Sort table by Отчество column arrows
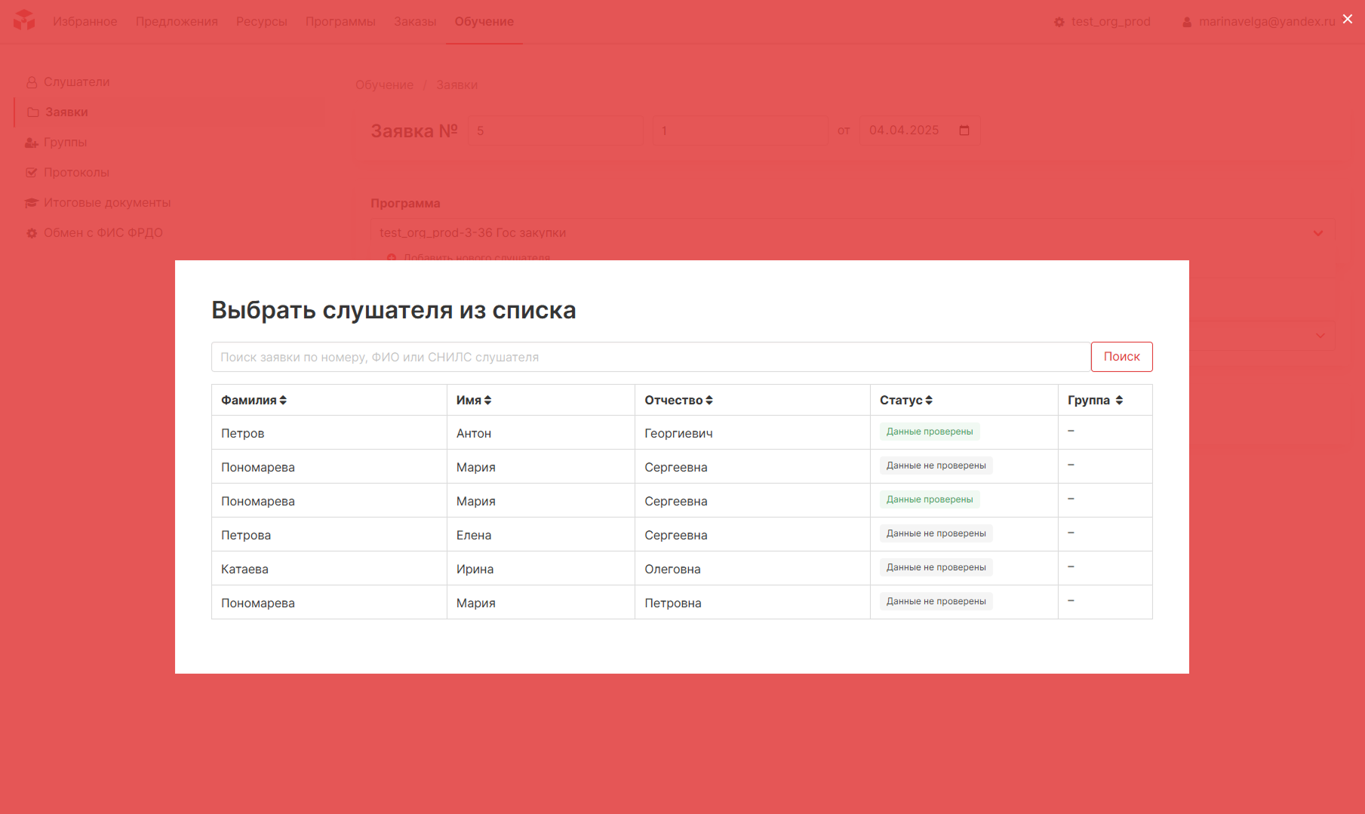 [709, 401]
